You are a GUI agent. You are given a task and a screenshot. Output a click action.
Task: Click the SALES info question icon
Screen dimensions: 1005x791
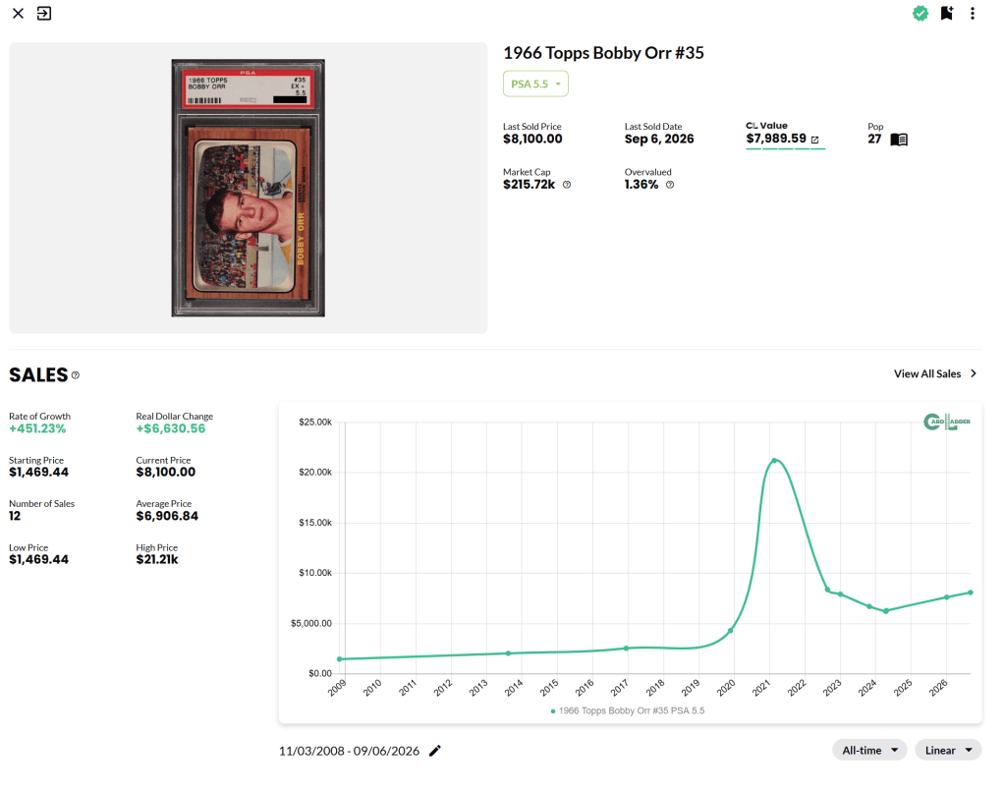[75, 375]
